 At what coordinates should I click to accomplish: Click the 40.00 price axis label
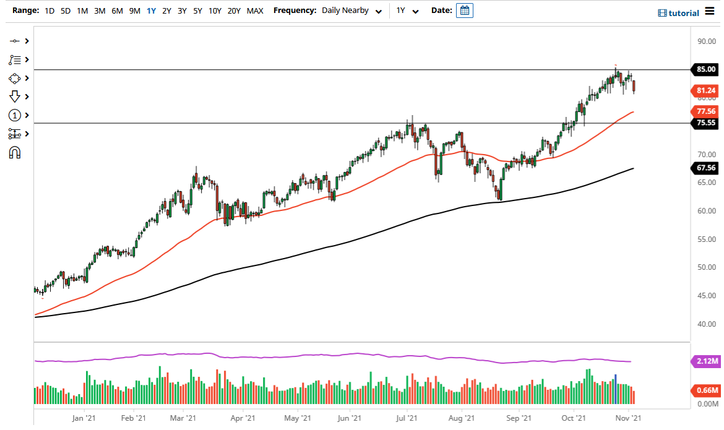[707, 324]
